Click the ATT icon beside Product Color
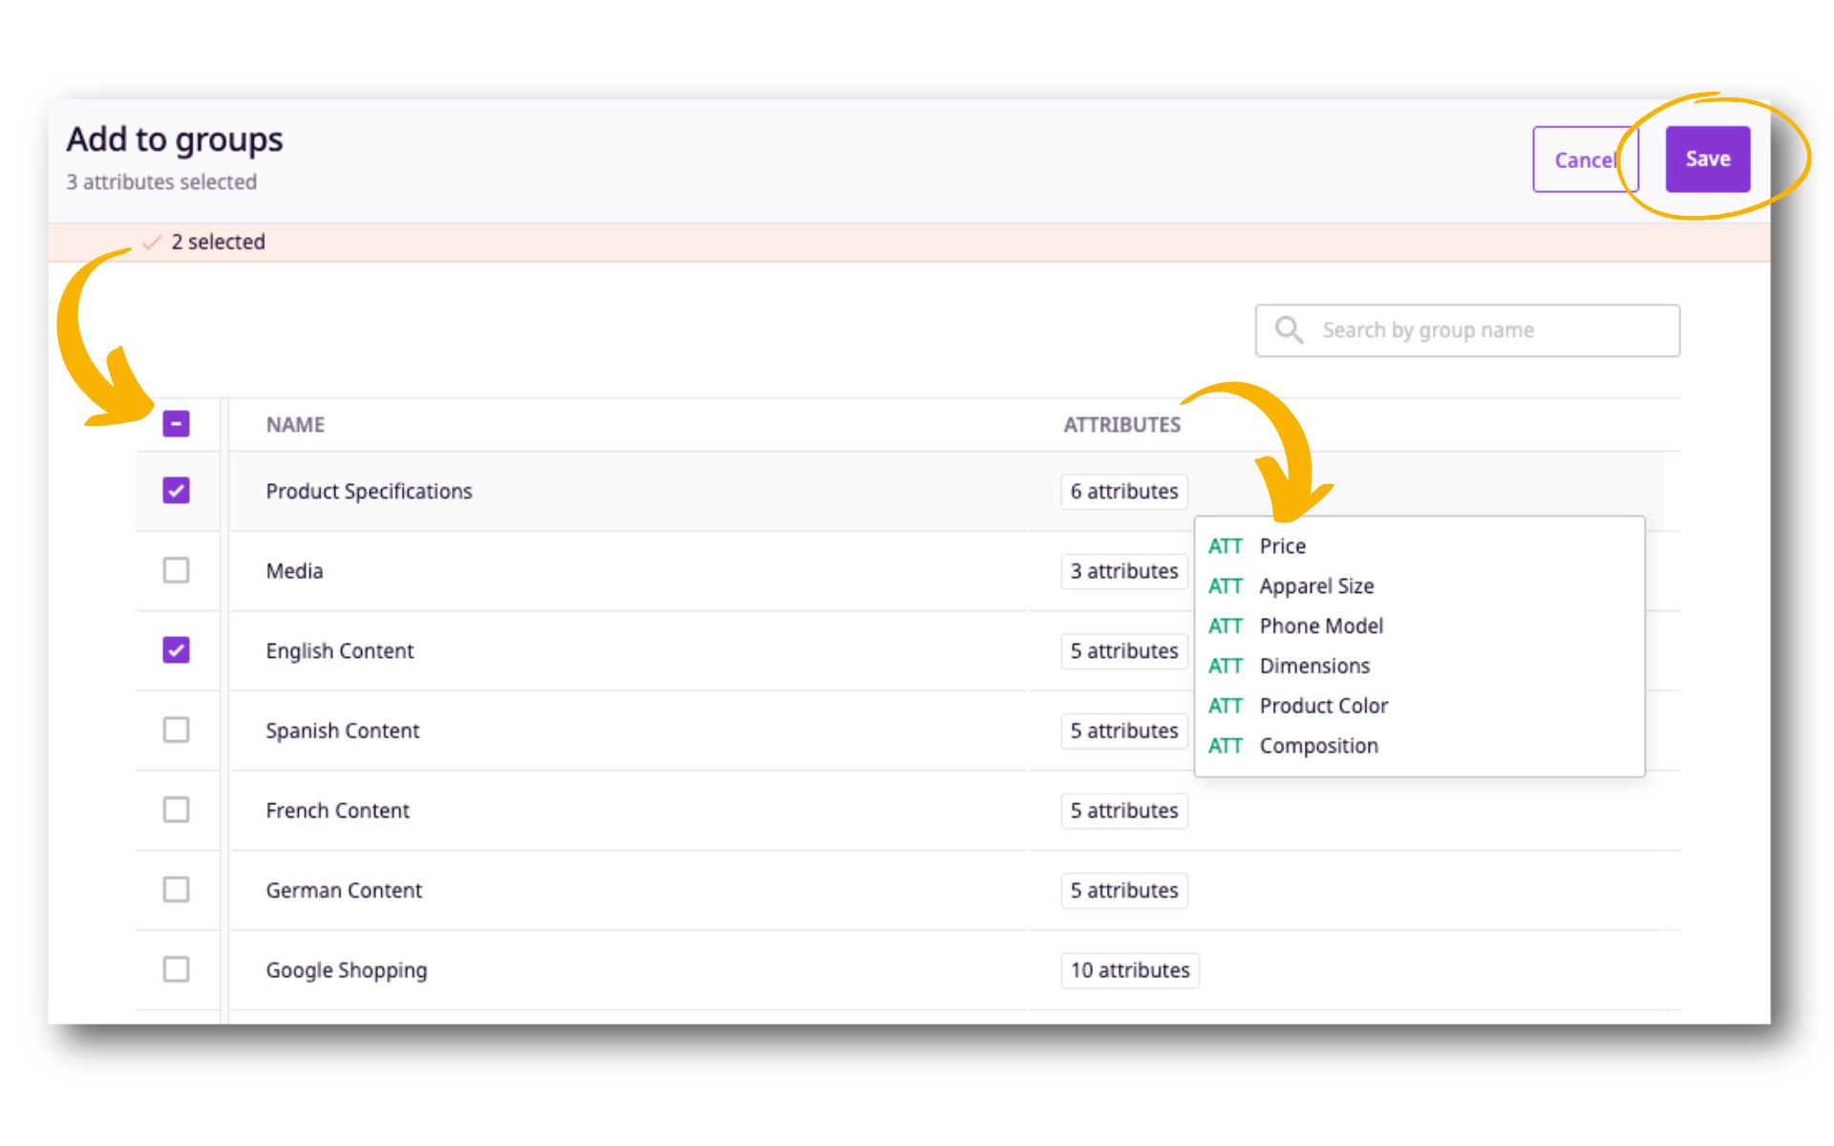This screenshot has height=1146, width=1834. click(1225, 706)
